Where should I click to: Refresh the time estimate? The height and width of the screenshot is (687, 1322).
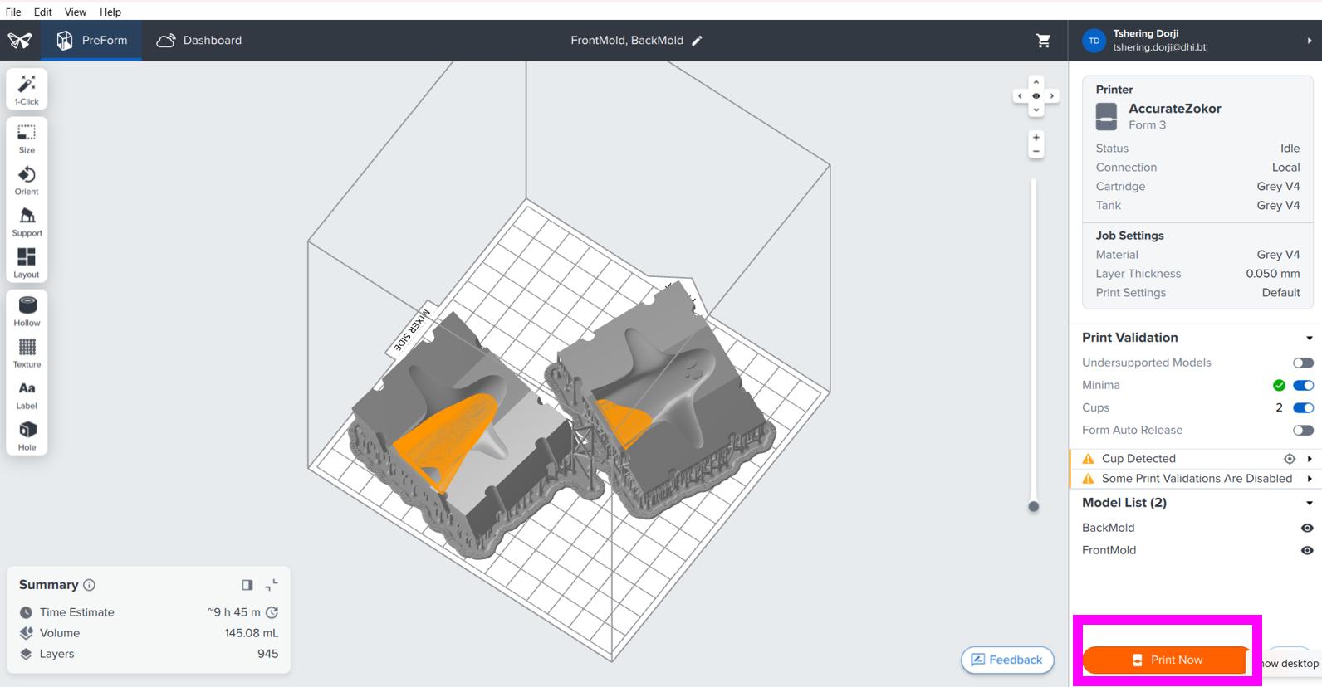pyautogui.click(x=272, y=612)
